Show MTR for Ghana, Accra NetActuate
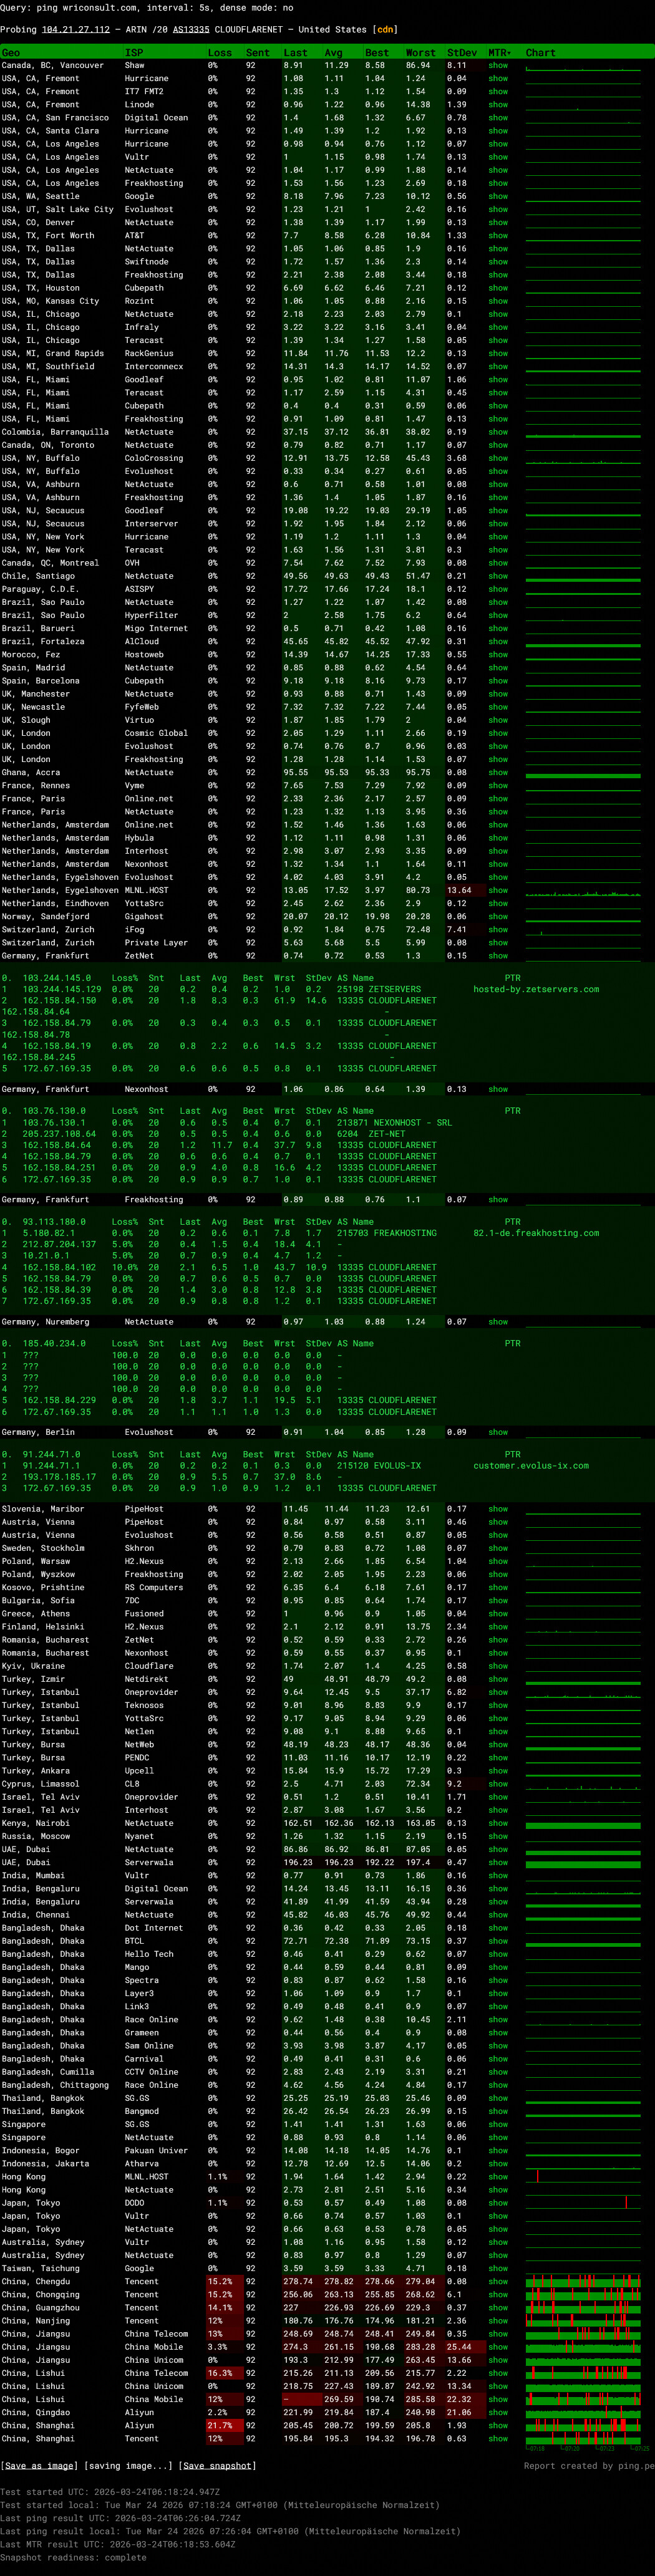The height and width of the screenshot is (2576, 655). 497,773
